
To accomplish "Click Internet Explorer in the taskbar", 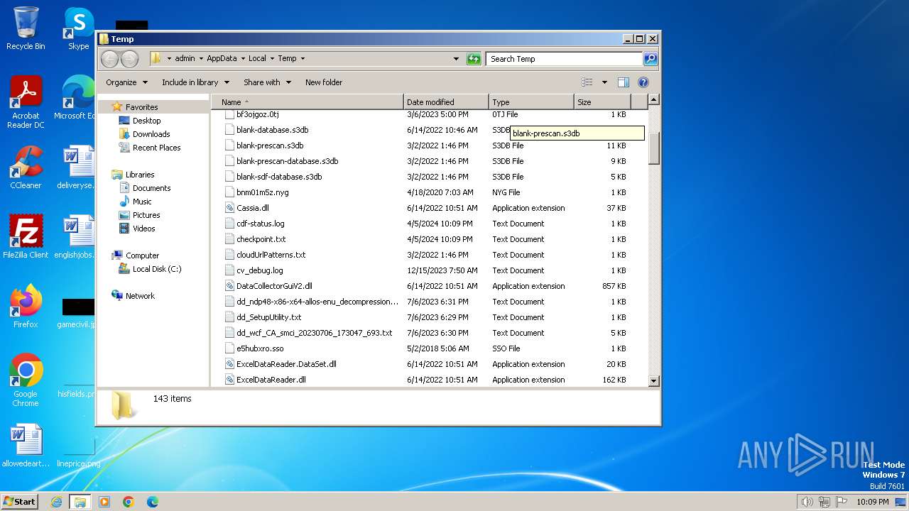I will [57, 502].
